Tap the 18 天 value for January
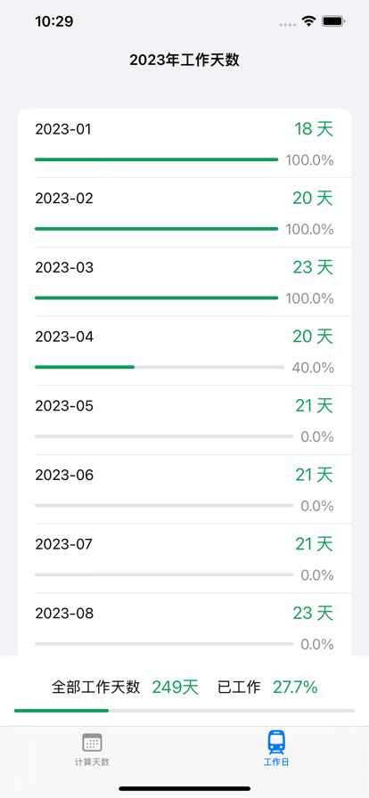Image resolution: width=369 pixels, height=798 pixels. (x=314, y=129)
